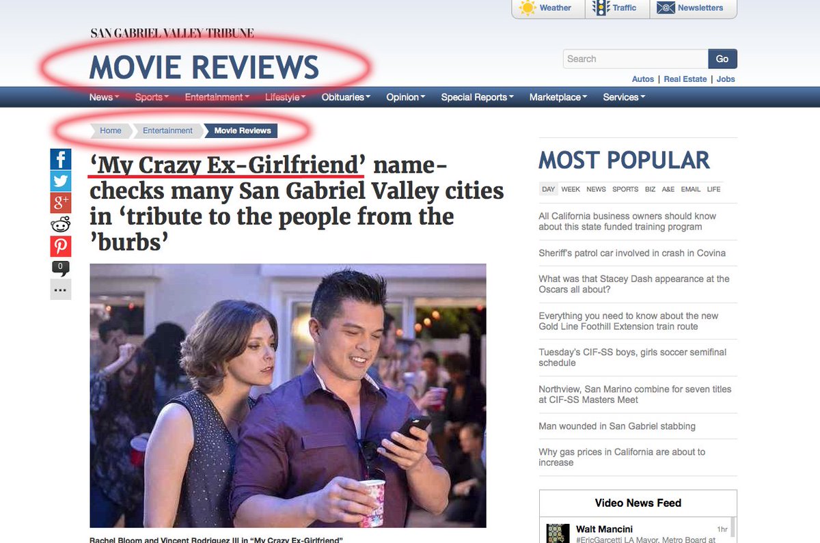Expand the Lifestyle dropdown menu

click(285, 97)
